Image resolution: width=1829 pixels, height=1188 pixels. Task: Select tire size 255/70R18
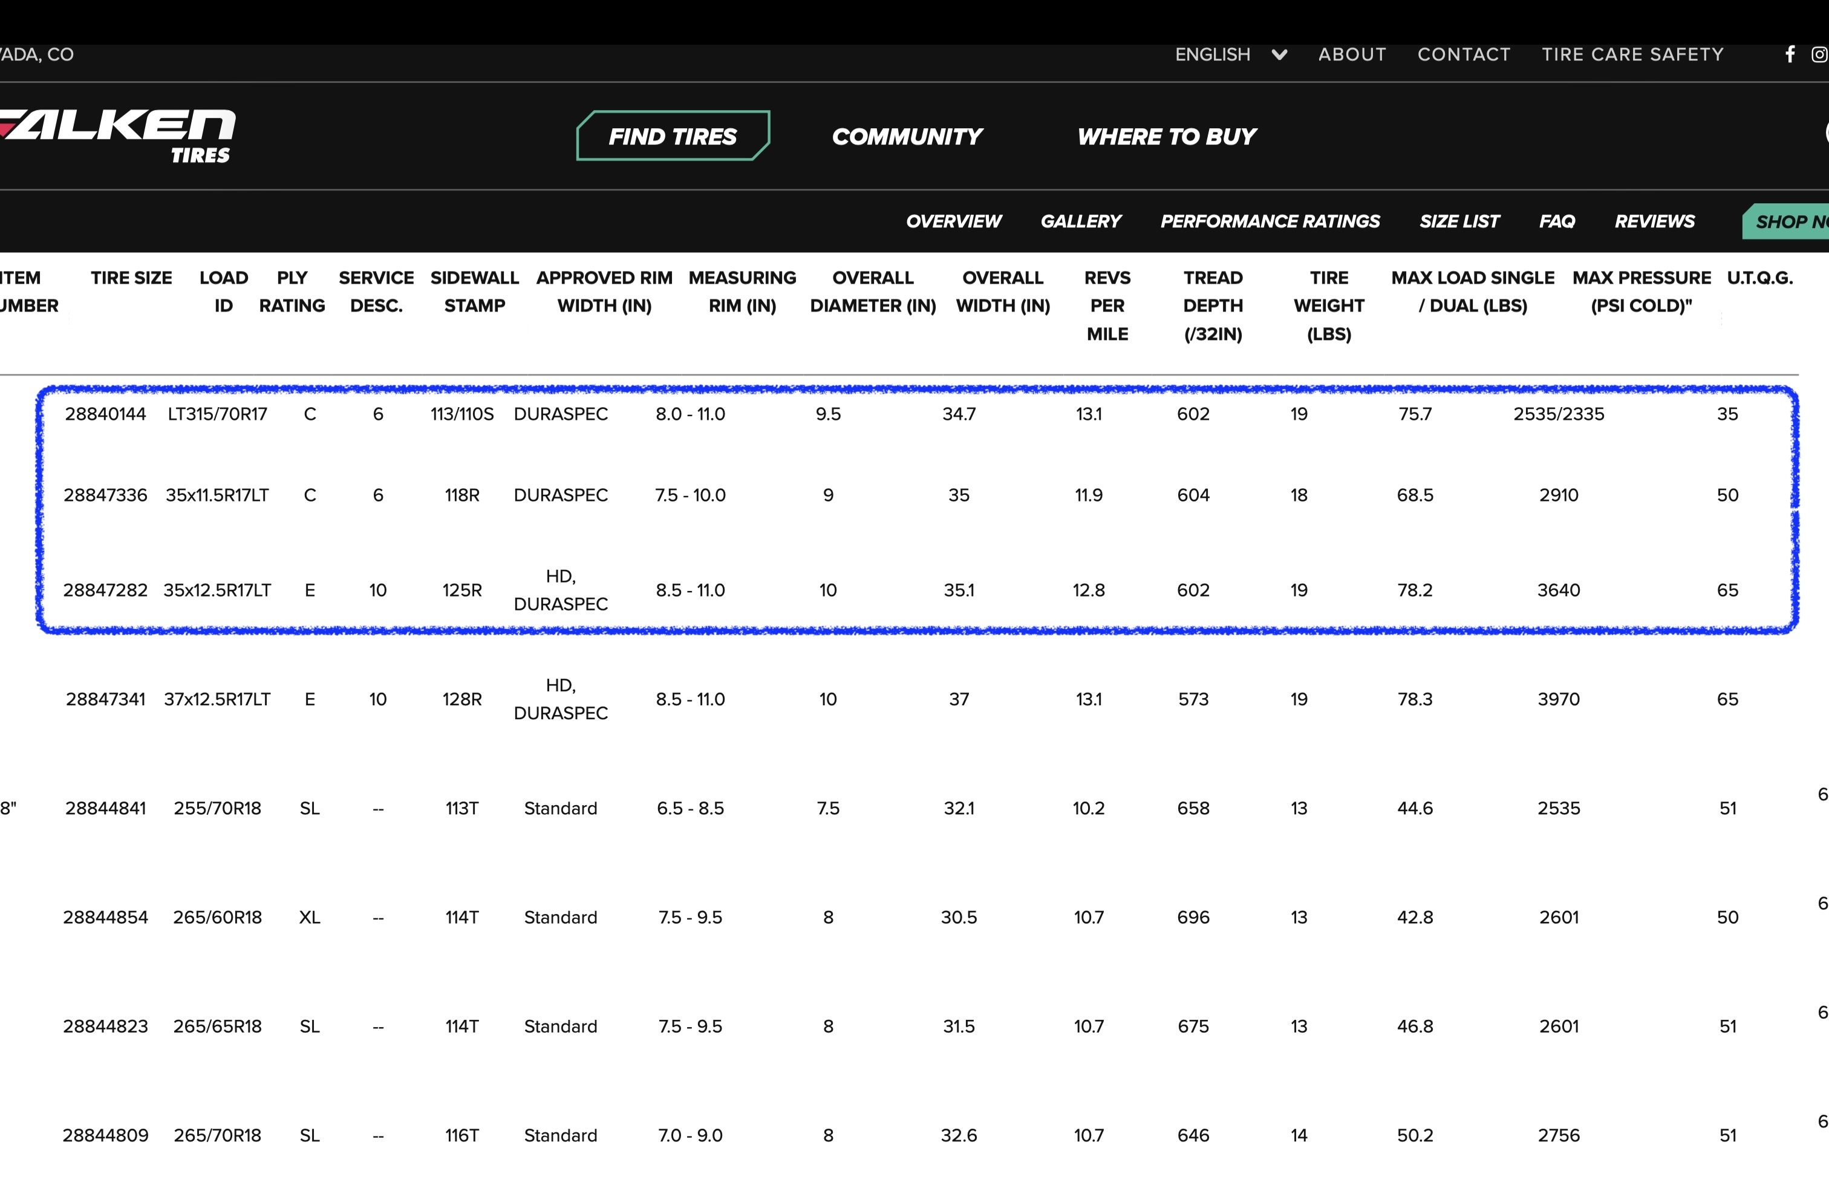[218, 809]
